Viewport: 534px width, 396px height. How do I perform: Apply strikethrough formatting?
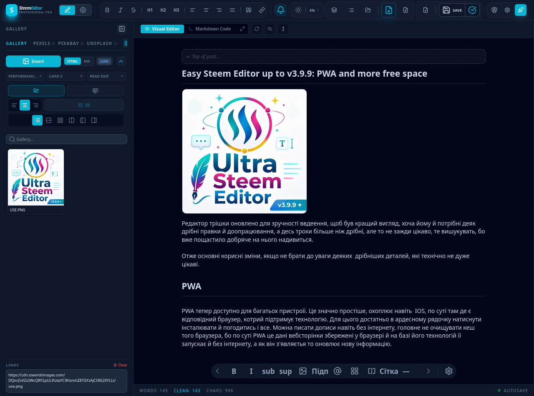coord(133,10)
